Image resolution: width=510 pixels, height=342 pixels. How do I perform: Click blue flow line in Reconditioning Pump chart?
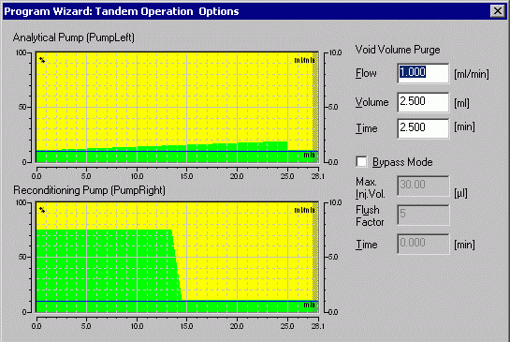[x=176, y=301]
